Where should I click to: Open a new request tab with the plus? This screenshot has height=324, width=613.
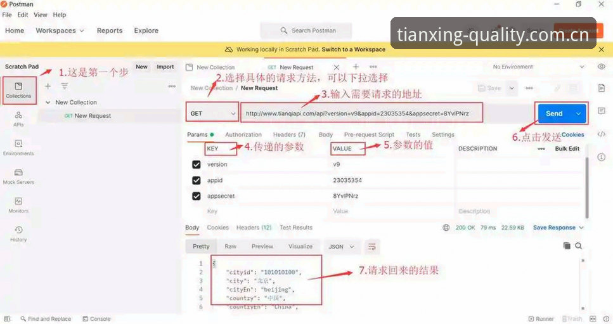356,67
